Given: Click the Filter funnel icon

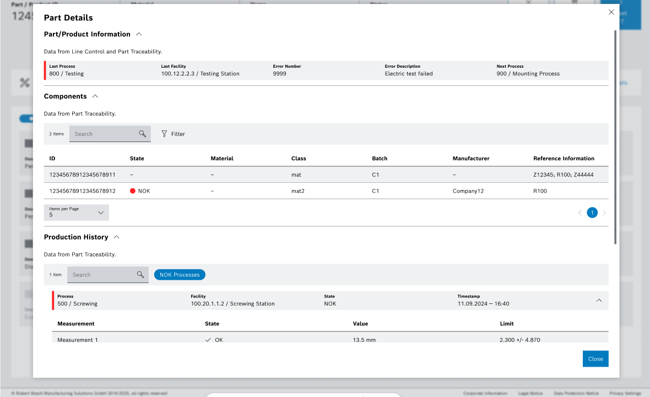Looking at the screenshot, I should tap(164, 134).
